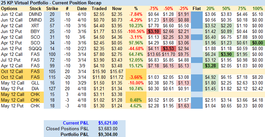
Task: Select the 97.96% gain cell
Action: (136, 42)
